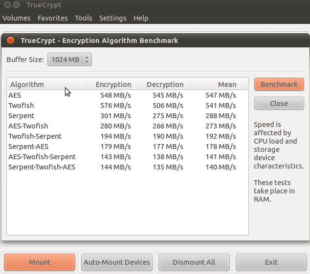Select the Twofish-Serpent row

(128, 136)
